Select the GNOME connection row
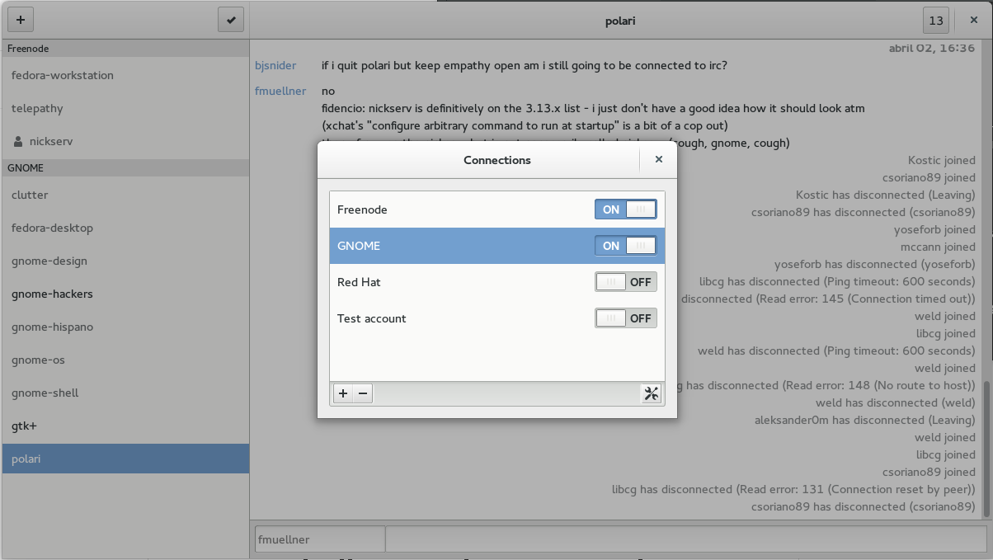993x560 pixels. click(497, 246)
